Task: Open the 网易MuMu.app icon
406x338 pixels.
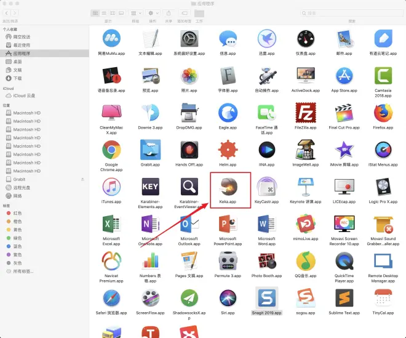Action: click(111, 39)
